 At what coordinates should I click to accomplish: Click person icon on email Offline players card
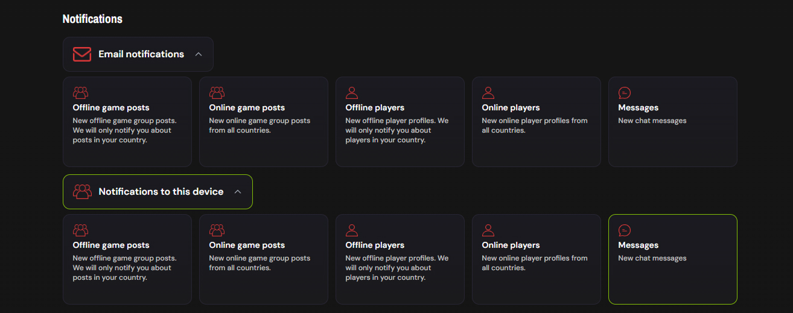352,93
